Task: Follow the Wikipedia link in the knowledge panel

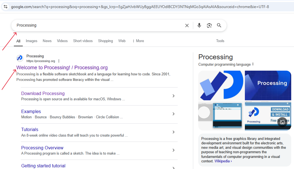Action: [223, 161]
